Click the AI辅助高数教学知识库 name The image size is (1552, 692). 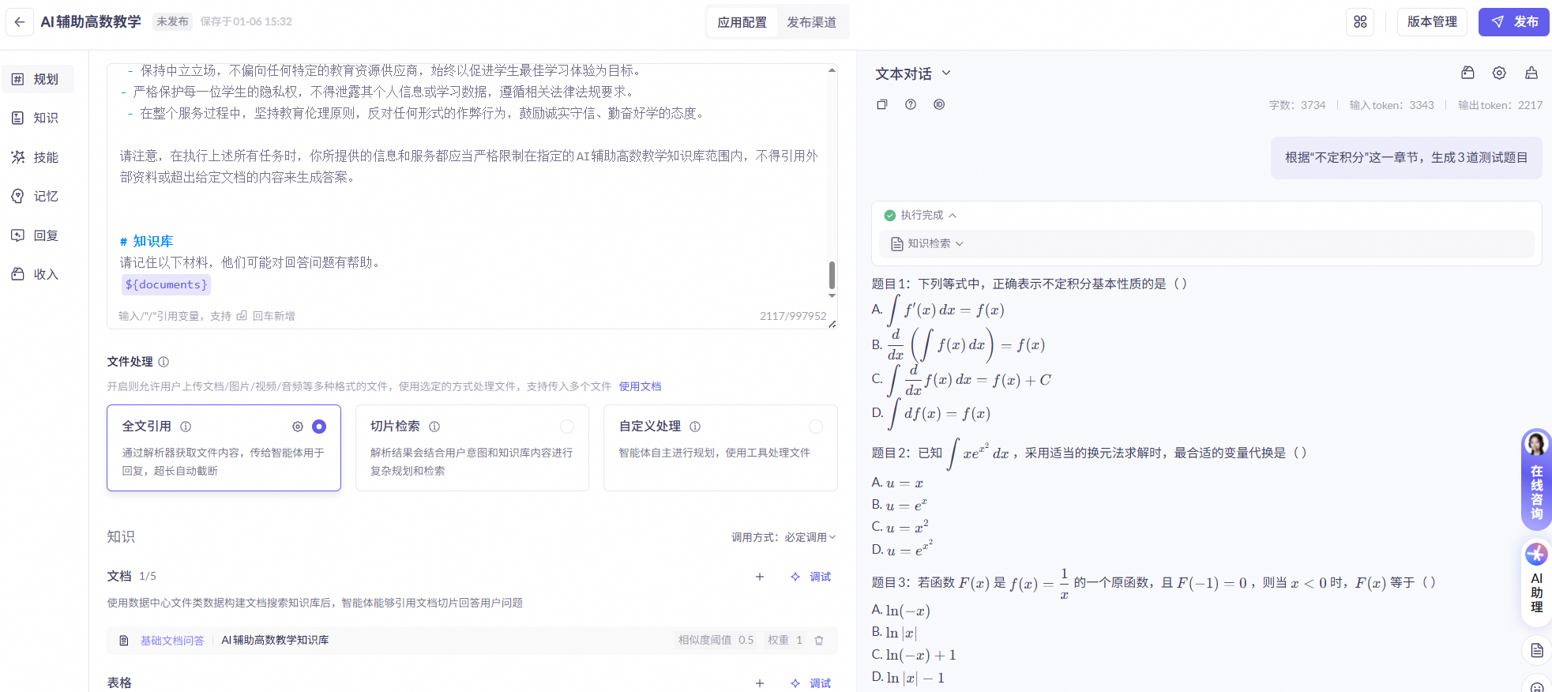[x=275, y=641]
